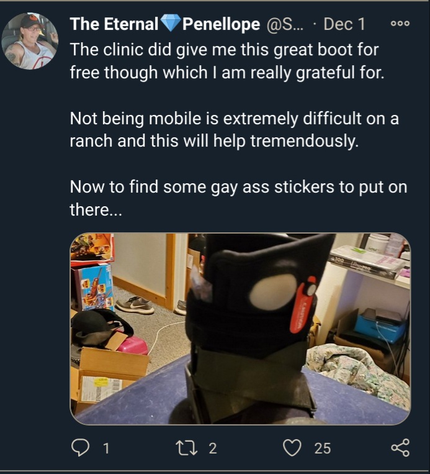Retweet using the retweet arrows icon
Image resolution: width=430 pixels, height=474 pixels.
tap(187, 448)
